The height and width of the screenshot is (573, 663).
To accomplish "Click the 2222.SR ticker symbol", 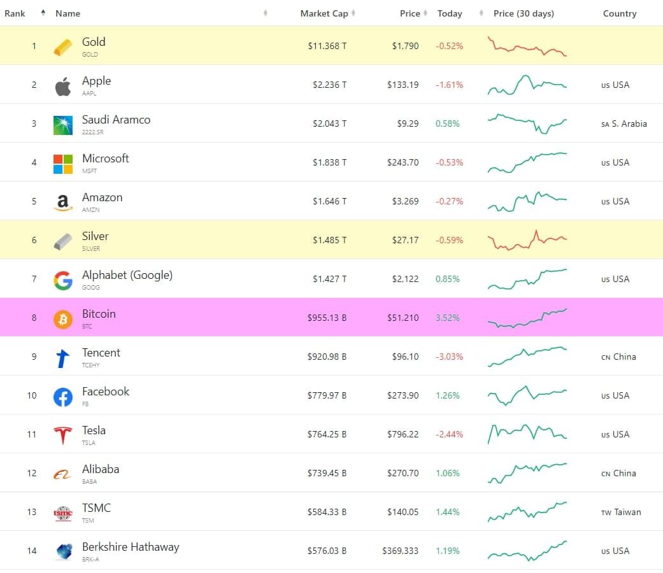I will coord(92,132).
